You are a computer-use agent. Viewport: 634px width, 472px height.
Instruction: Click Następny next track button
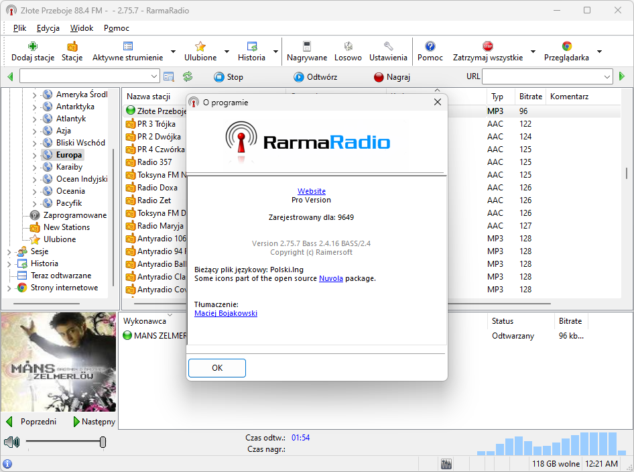click(x=94, y=422)
